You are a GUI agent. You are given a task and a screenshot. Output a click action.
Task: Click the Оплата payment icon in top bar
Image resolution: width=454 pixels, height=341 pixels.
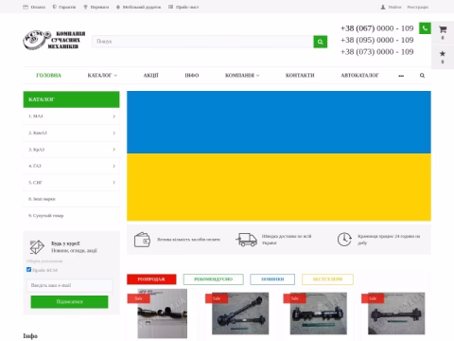[x=26, y=7]
